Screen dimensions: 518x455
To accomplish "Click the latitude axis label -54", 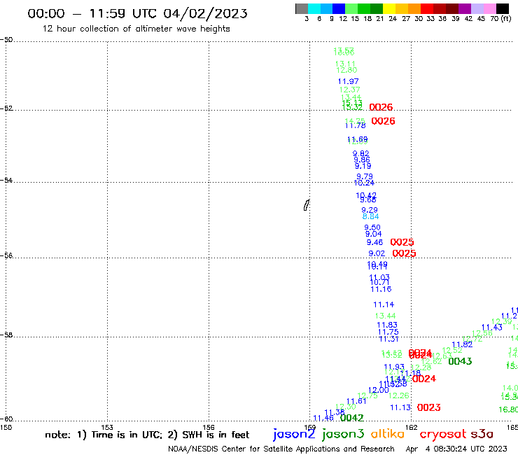I will [x=6, y=181].
